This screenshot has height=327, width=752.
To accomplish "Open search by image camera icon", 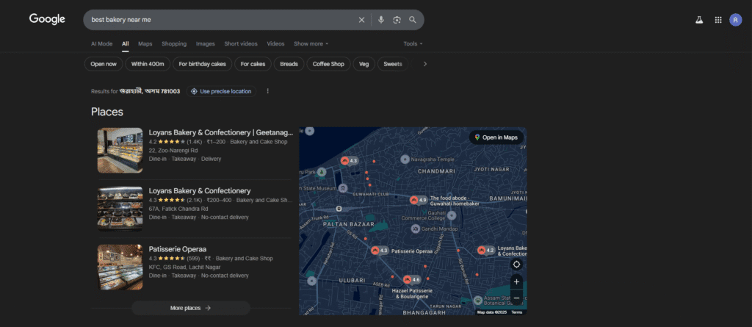I will (x=397, y=20).
